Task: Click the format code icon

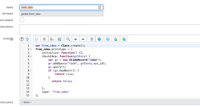Action: (44, 39)
